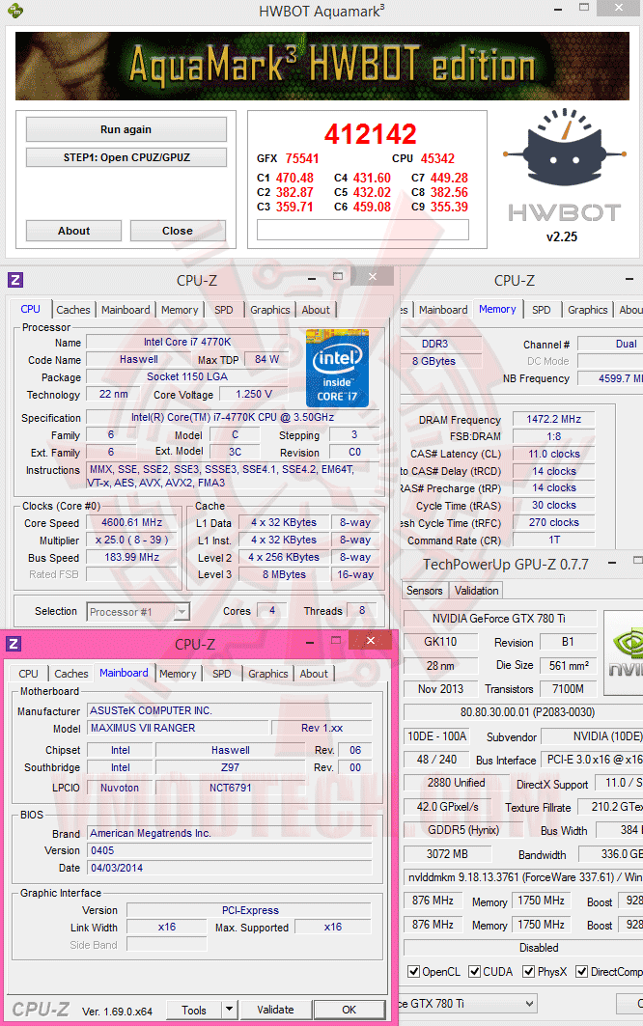Click STEP1: Open CPUZ/GPUZ button
643x1026 pixels.
pos(126,157)
